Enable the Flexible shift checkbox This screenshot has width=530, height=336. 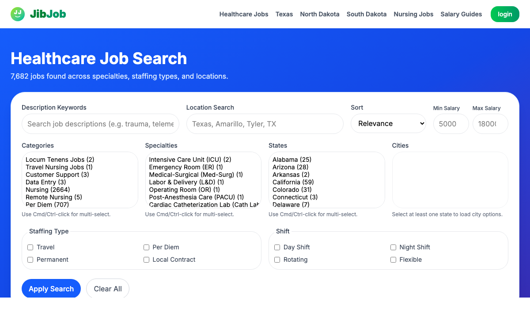click(393, 260)
